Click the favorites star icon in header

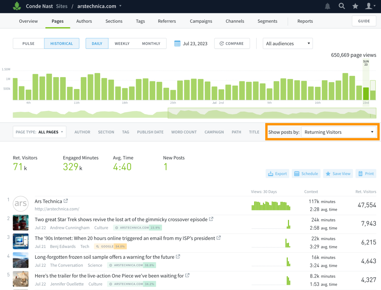[355, 6]
